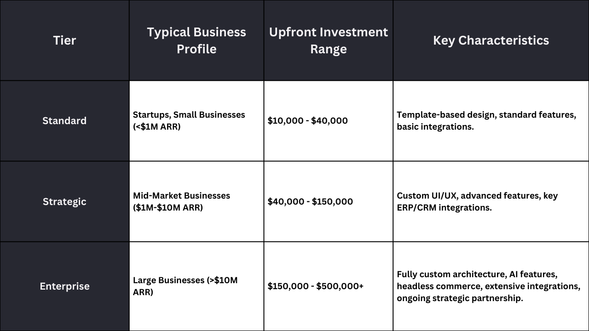Image resolution: width=589 pixels, height=331 pixels.
Task: Select the headless commerce text line
Action: pyautogui.click(x=489, y=286)
